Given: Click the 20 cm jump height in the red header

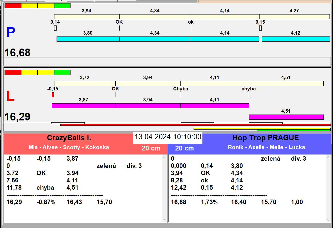Looking at the screenshot, I should (151, 148).
